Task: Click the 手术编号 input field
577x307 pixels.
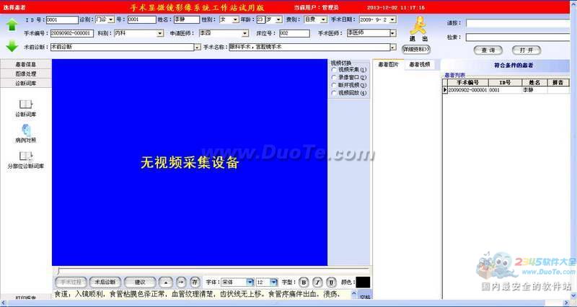Action: tap(72, 33)
